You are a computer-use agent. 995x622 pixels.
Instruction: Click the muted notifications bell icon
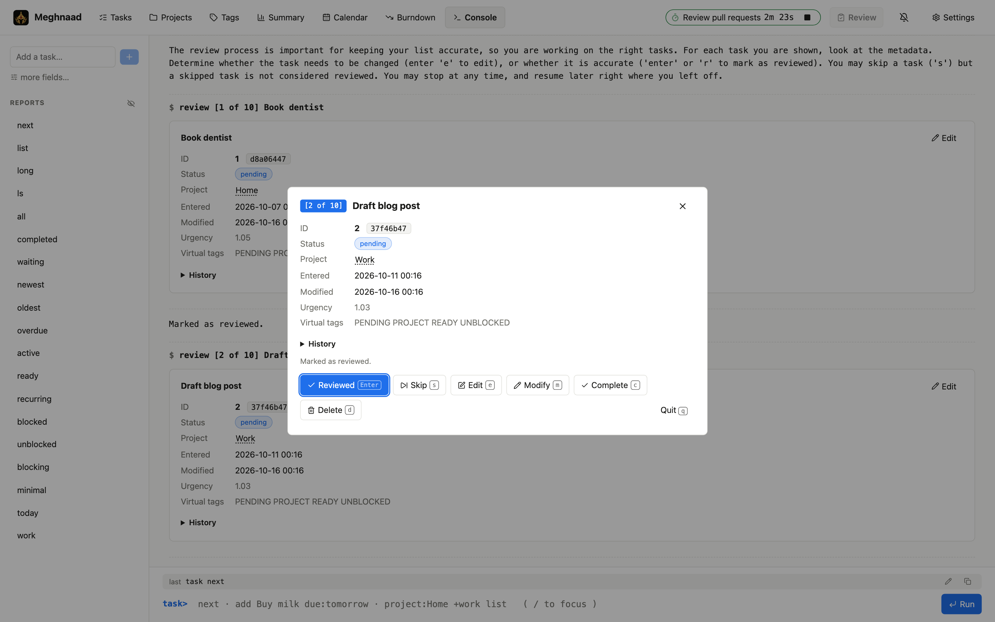(904, 17)
